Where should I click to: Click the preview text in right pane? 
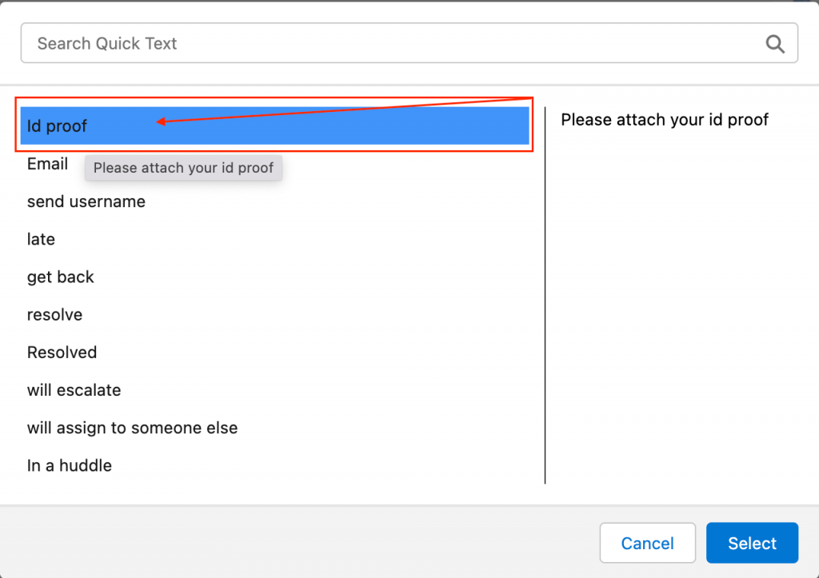664,120
